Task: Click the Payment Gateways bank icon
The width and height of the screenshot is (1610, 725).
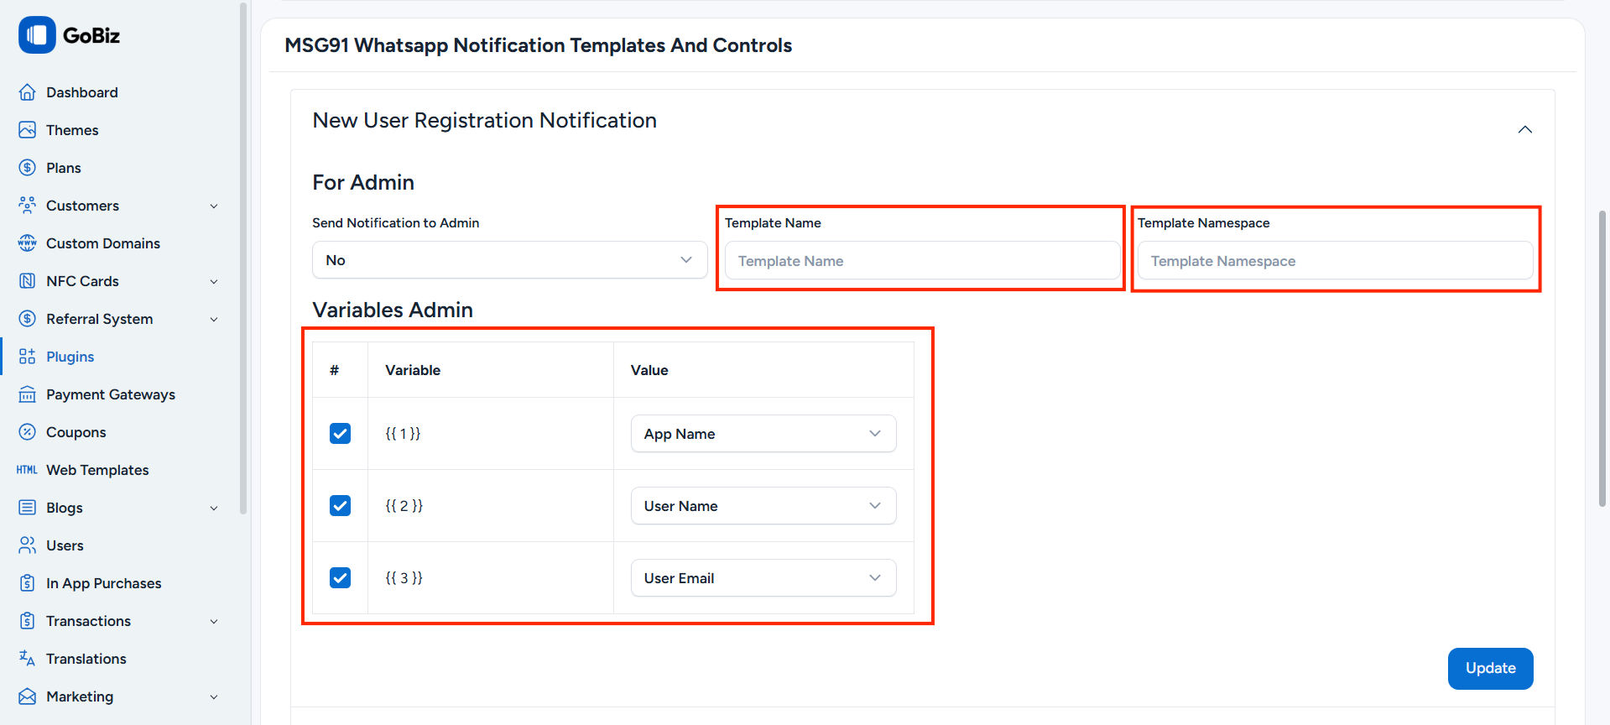Action: 28,394
